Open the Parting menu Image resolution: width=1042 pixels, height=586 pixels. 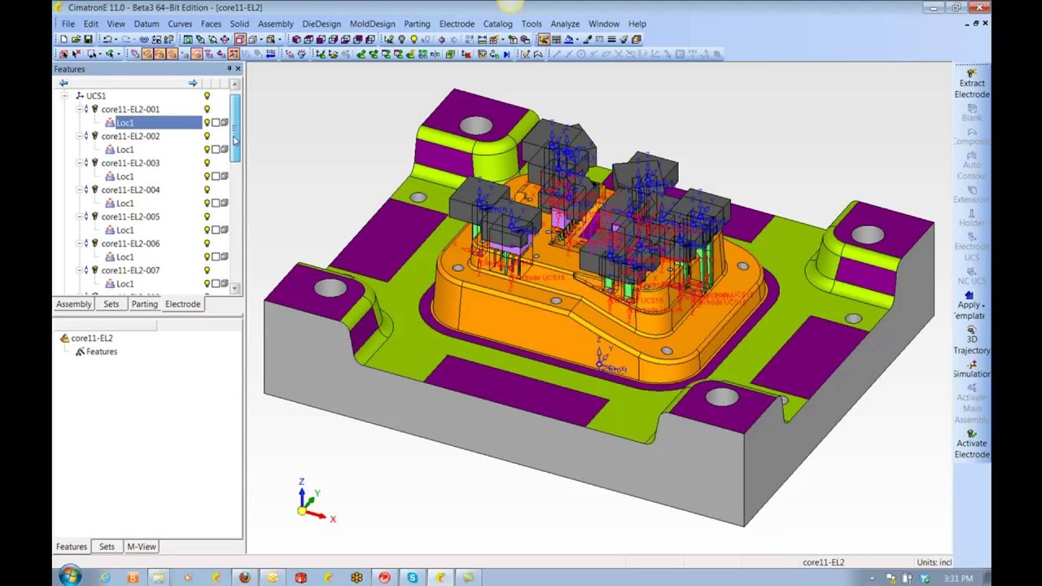[x=417, y=24]
